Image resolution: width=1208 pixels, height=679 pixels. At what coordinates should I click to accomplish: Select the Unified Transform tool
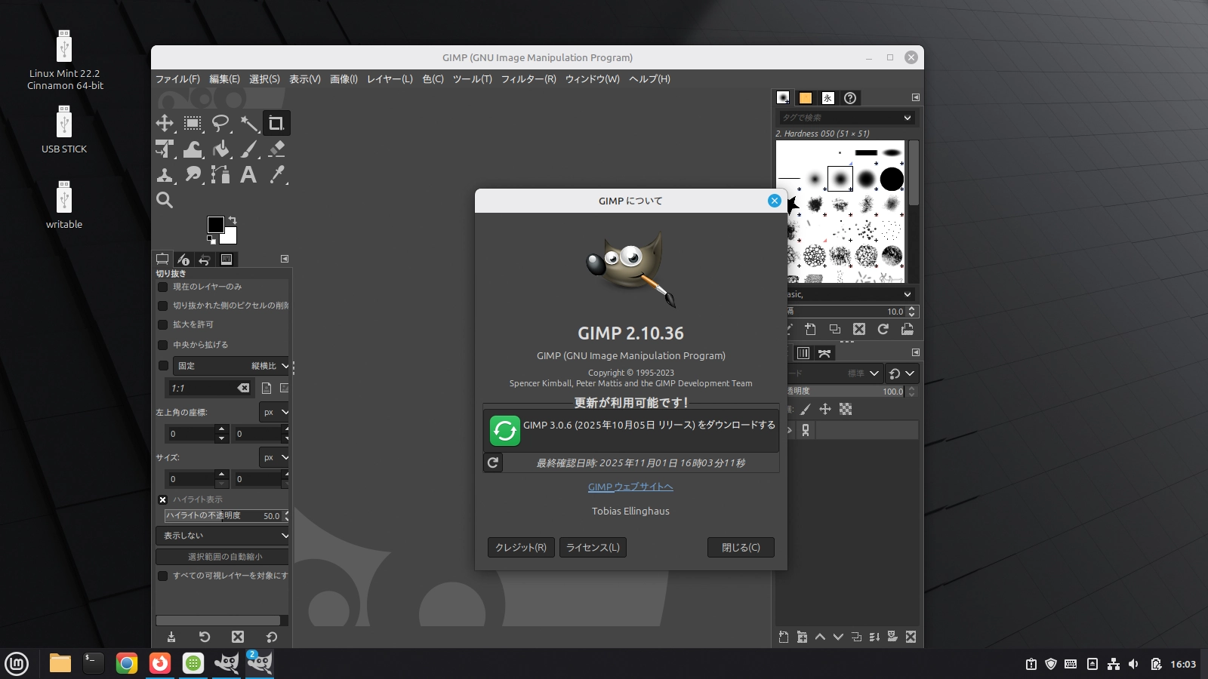165,149
